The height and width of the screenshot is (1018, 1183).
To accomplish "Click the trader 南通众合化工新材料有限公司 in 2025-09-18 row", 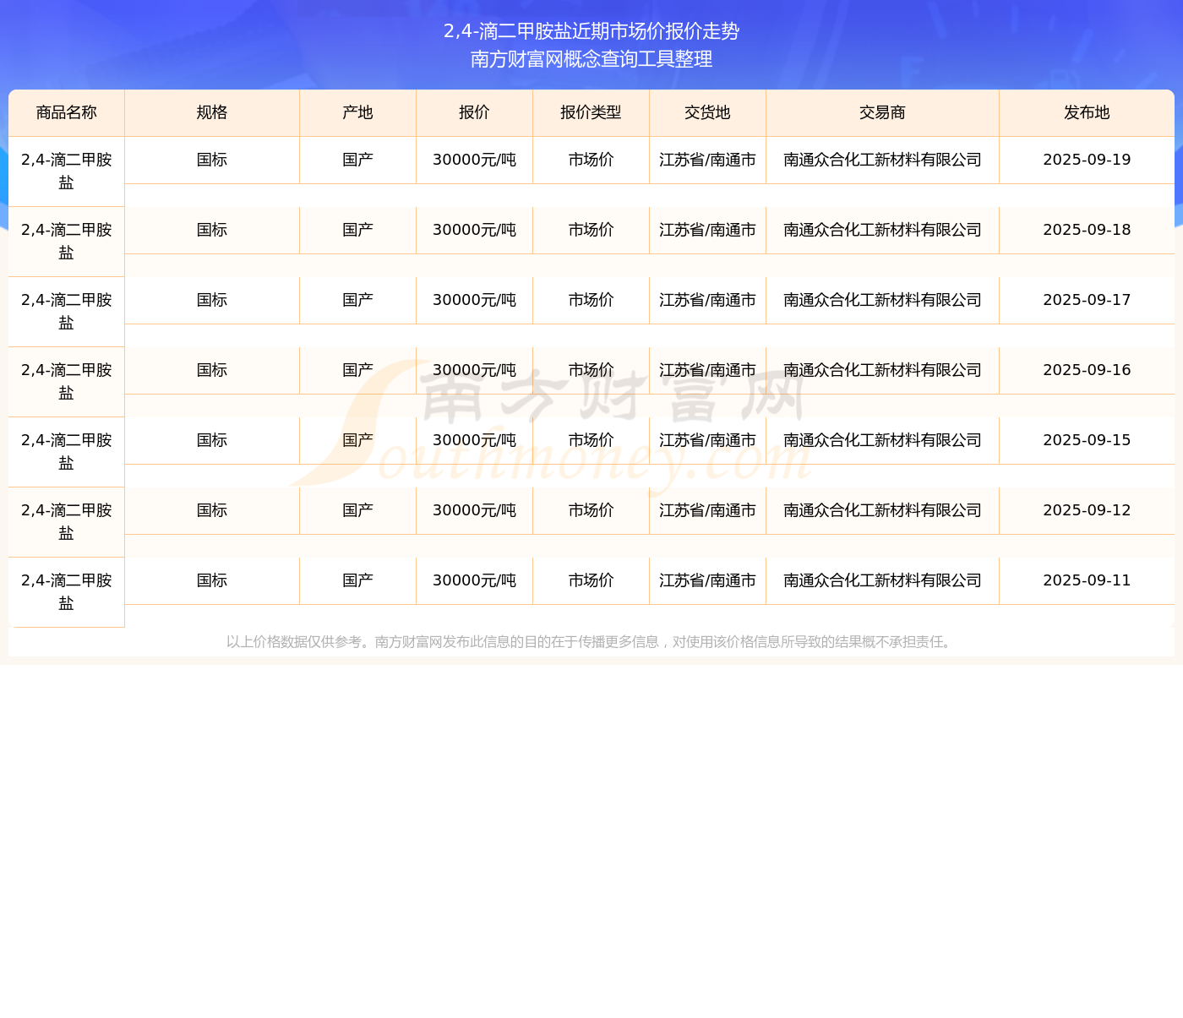I will [x=882, y=230].
